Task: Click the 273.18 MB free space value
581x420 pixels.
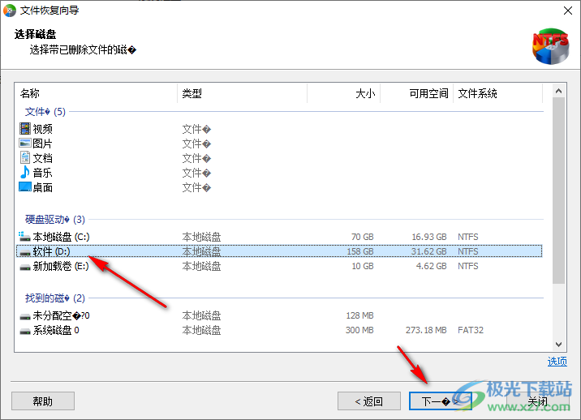Action: click(x=426, y=330)
